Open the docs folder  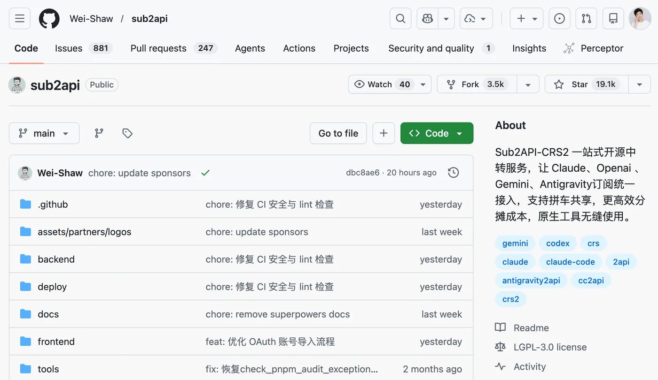point(48,314)
